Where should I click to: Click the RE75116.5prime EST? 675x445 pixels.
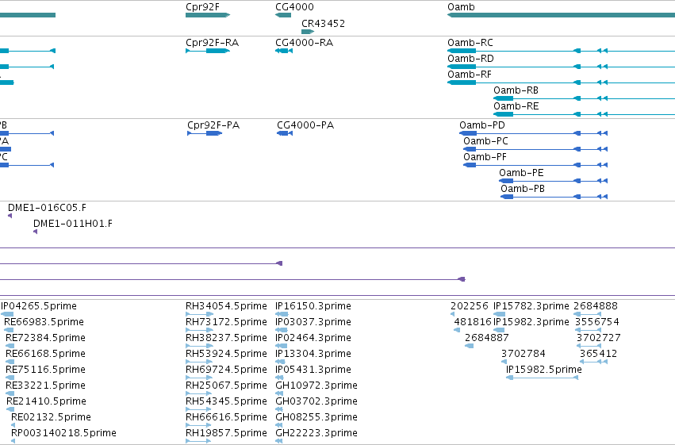coord(10,378)
